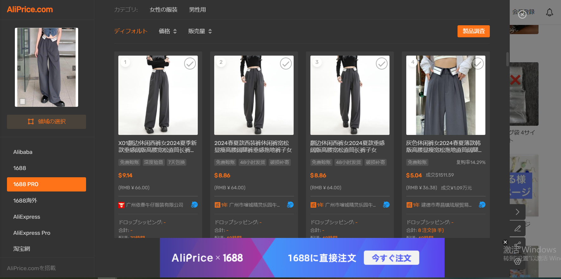
Task: Click the 破损补寄 tag on product 3
Action: point(376,162)
